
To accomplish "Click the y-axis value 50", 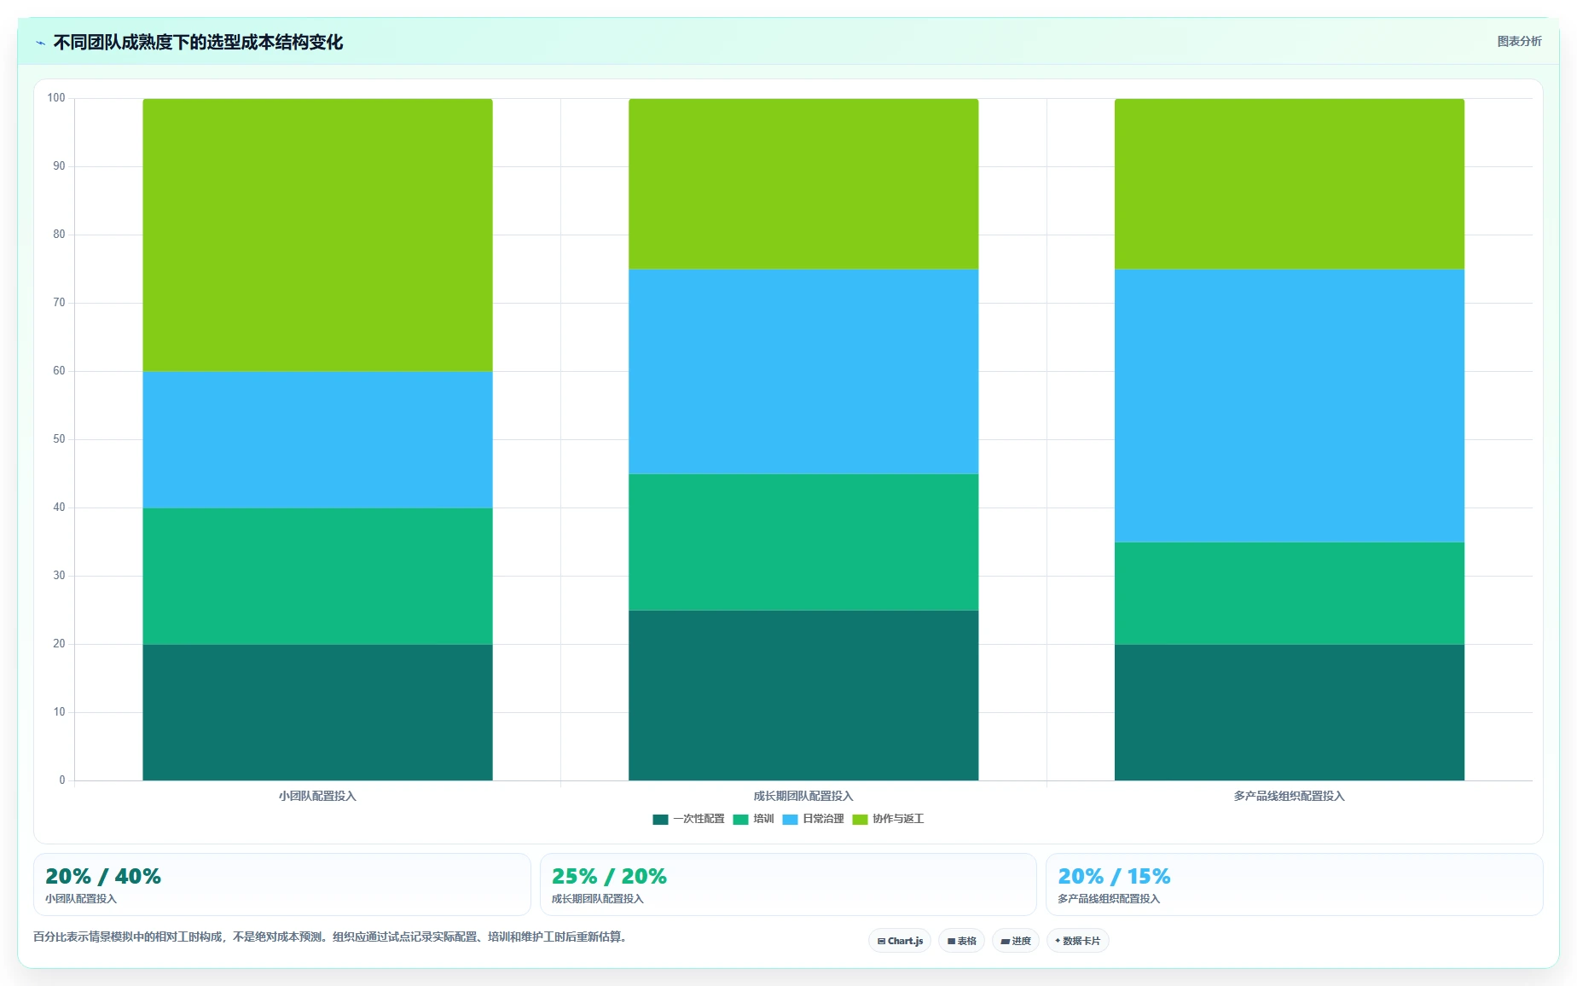I will (59, 439).
